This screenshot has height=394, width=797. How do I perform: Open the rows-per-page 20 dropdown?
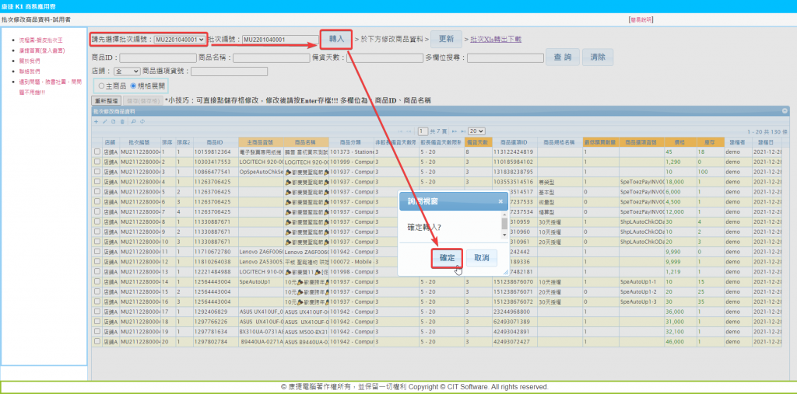pos(476,131)
